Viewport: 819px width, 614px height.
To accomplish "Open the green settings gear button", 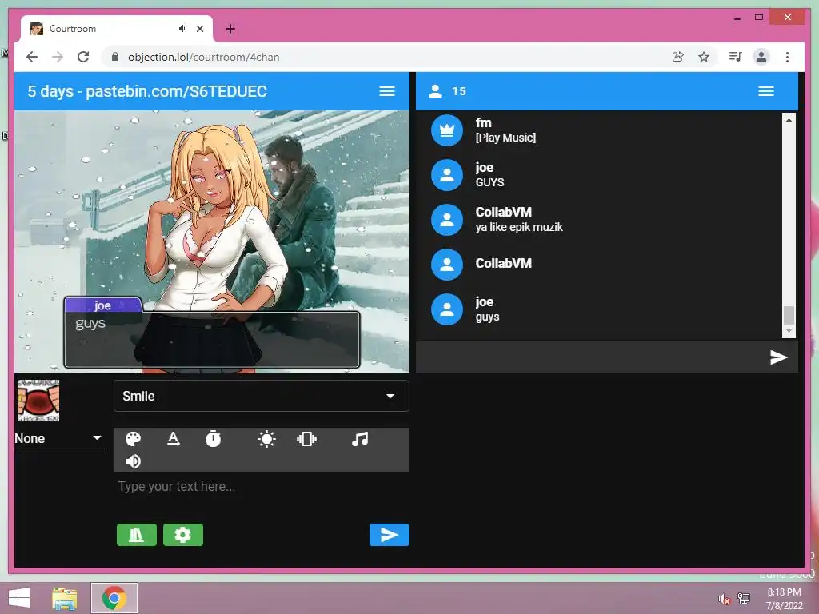I will [x=183, y=535].
